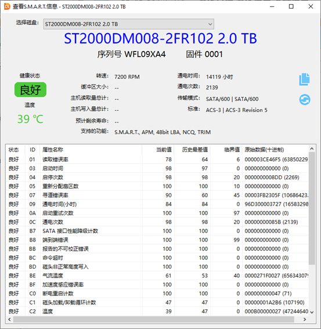Click the horizontal scrollbar right arrow
Screen dimensions: 321x329
tap(305, 319)
